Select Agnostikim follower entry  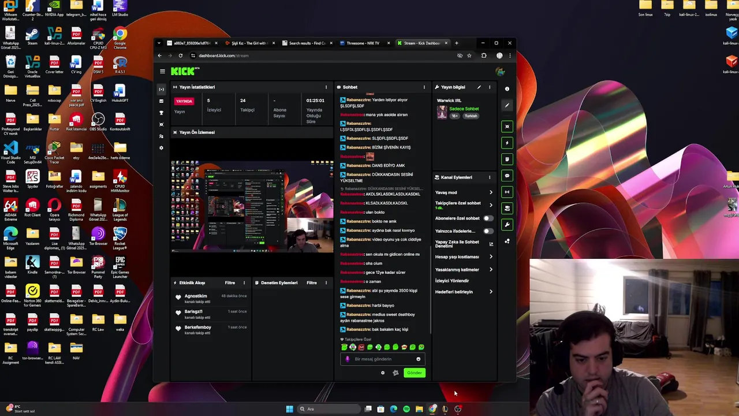click(x=212, y=299)
